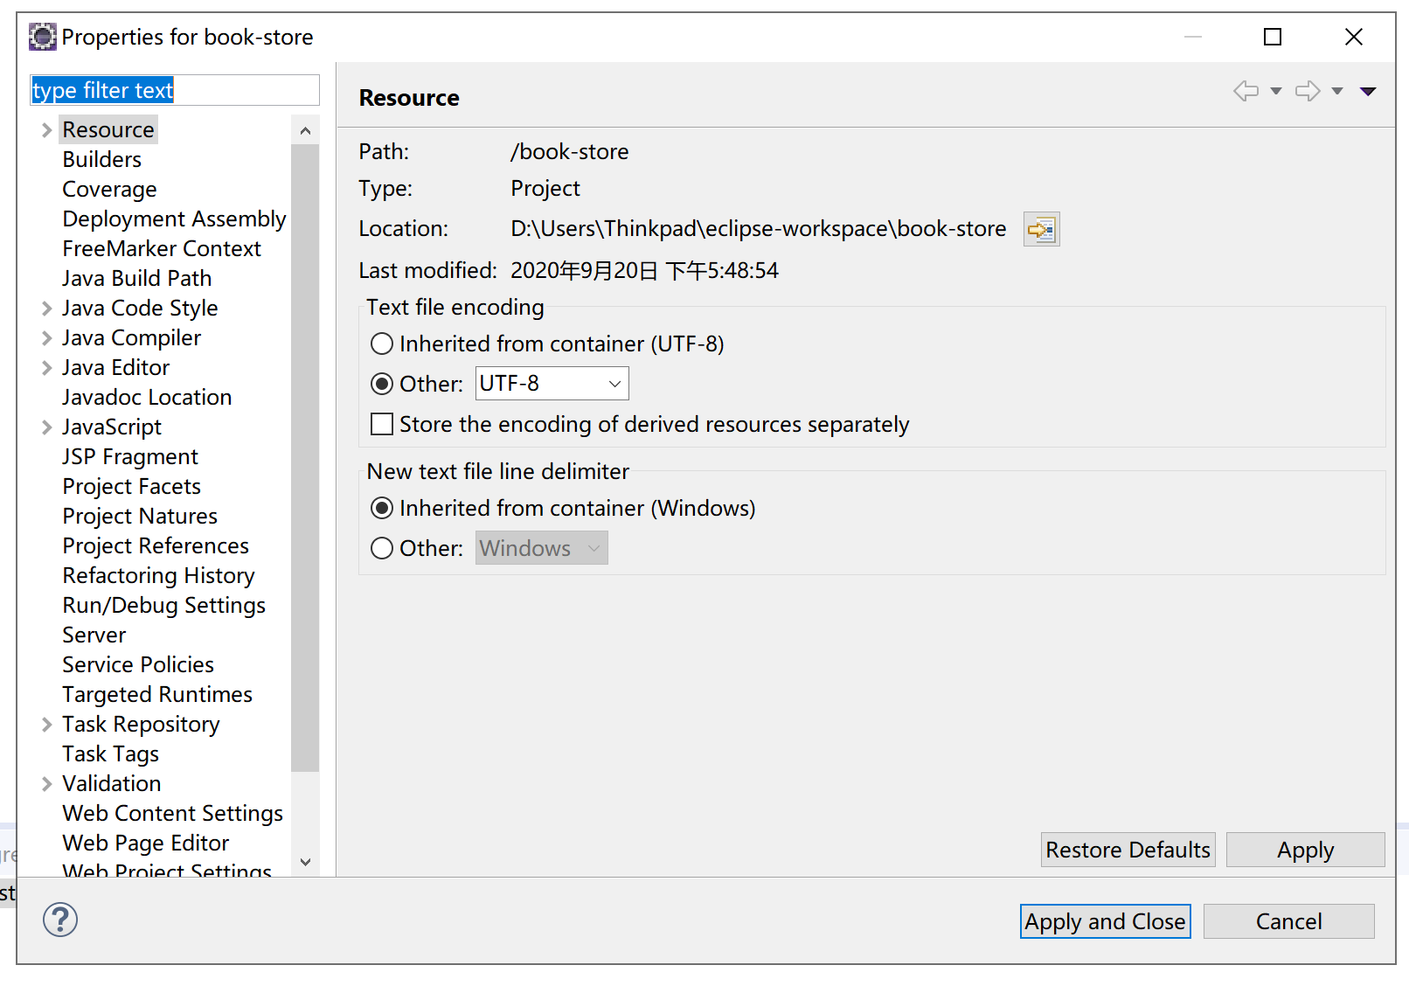Open the Java Build Path page
The width and height of the screenshot is (1409, 986).
137,278
